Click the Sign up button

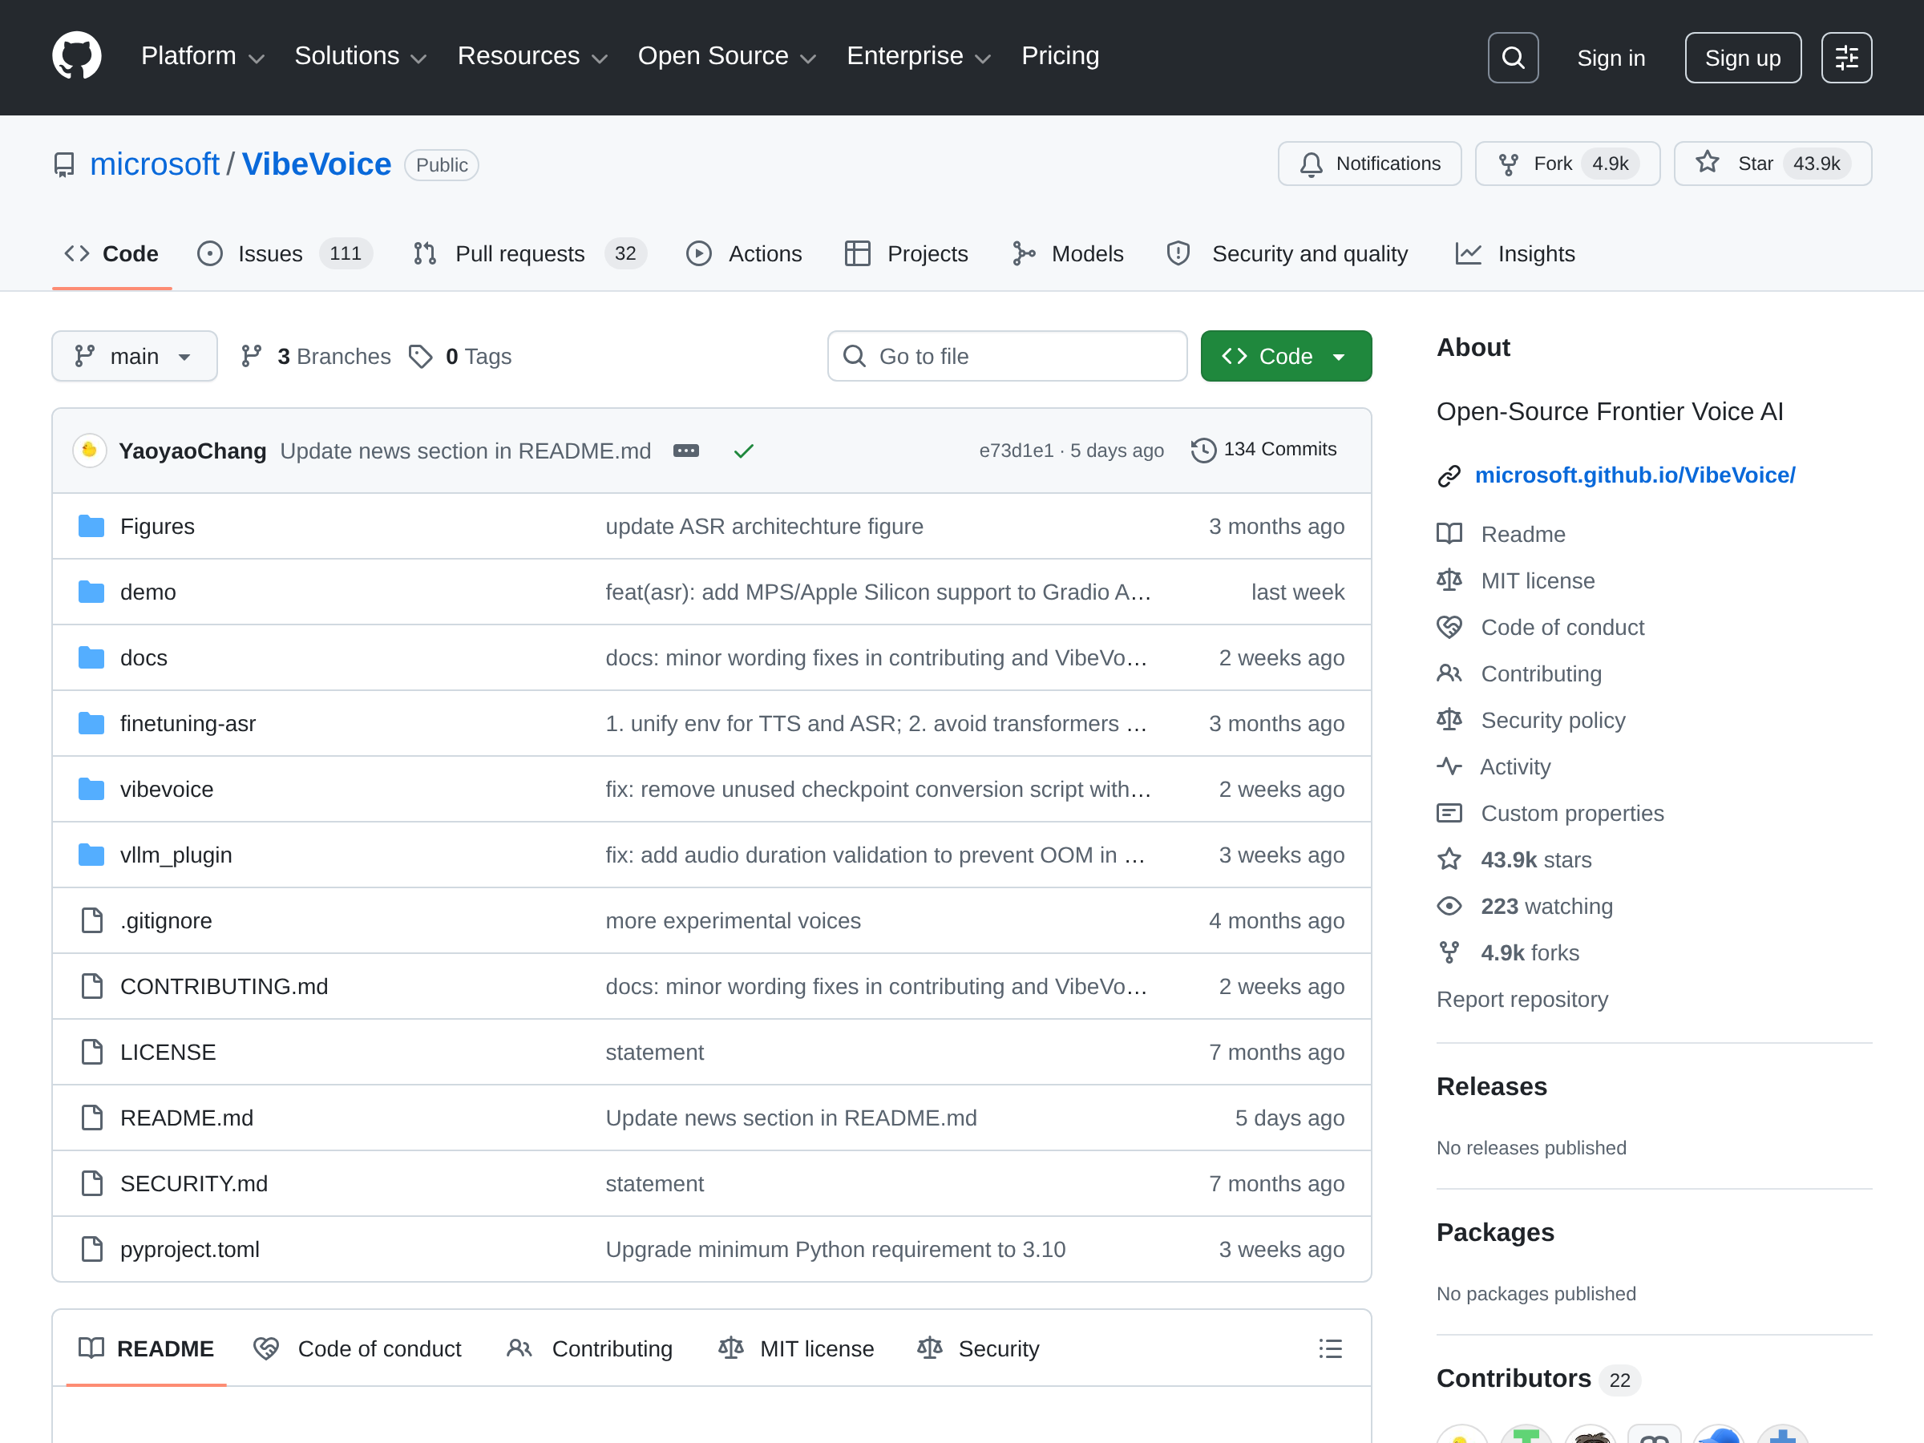tap(1742, 58)
